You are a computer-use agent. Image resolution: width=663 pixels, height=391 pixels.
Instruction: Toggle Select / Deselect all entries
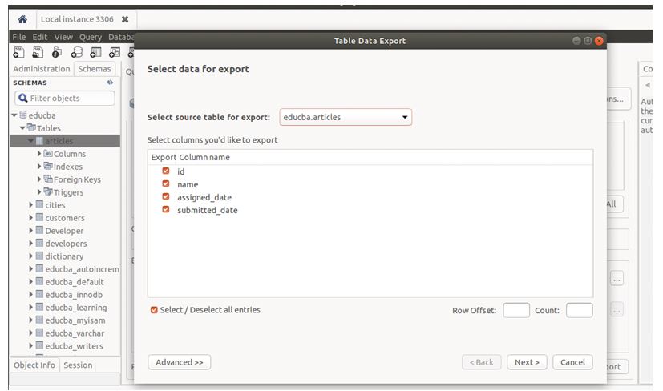pyautogui.click(x=154, y=310)
